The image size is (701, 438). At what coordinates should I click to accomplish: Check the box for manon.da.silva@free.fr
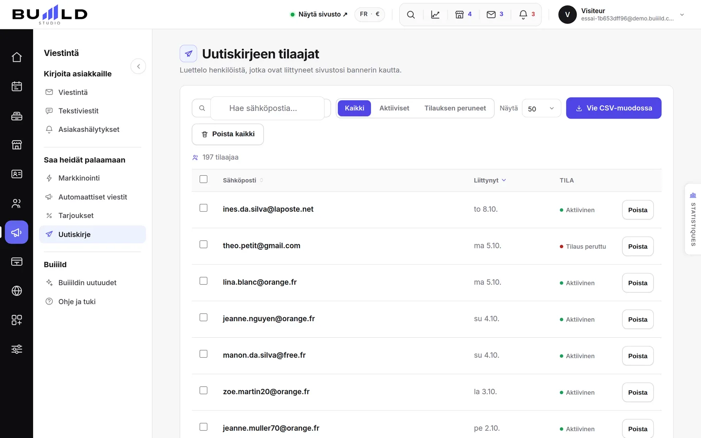click(x=203, y=354)
